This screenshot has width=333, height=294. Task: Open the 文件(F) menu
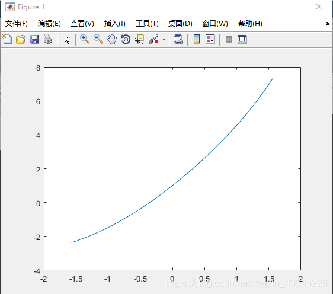[x=17, y=24]
